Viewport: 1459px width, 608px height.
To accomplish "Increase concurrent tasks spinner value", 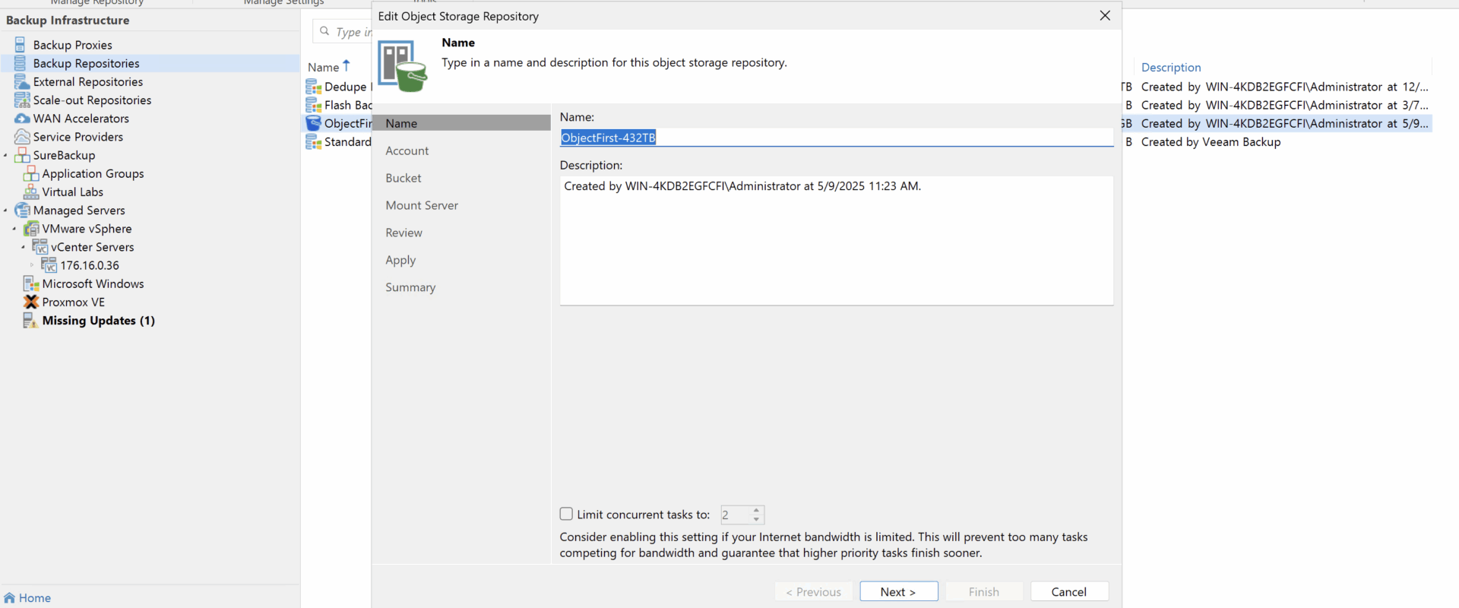I will pos(756,510).
